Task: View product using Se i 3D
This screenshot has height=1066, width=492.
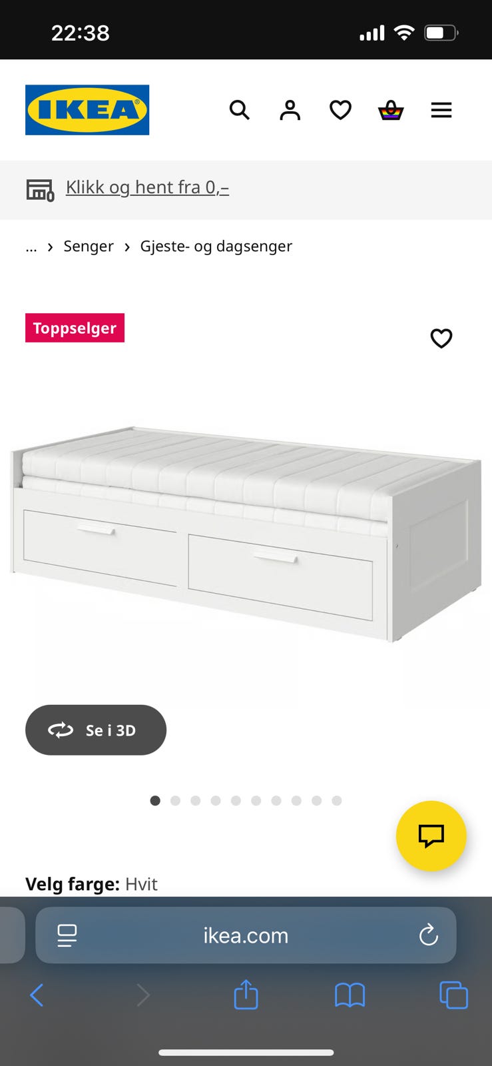Action: [96, 730]
